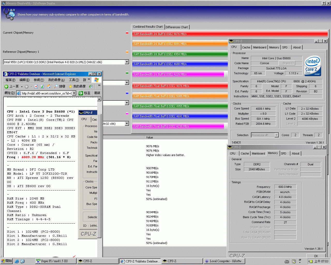Viewport: 331px width, 265px height.
Task: Click the Refresh icon in Internet Explorer
Action: coord(42,86)
